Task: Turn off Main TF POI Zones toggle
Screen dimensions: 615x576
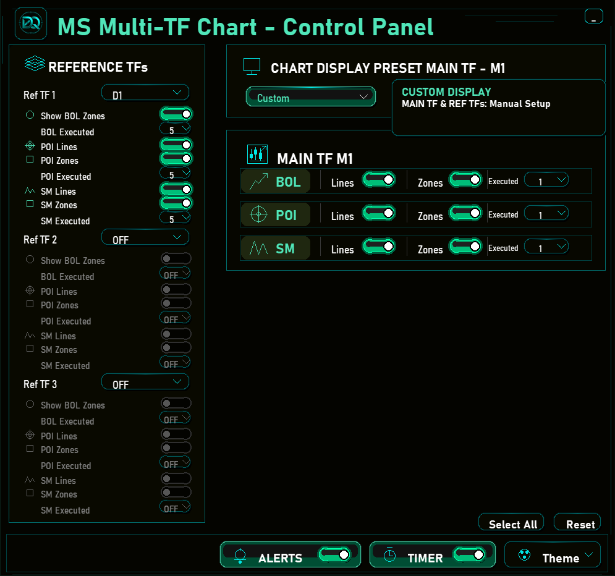Action: coord(465,213)
